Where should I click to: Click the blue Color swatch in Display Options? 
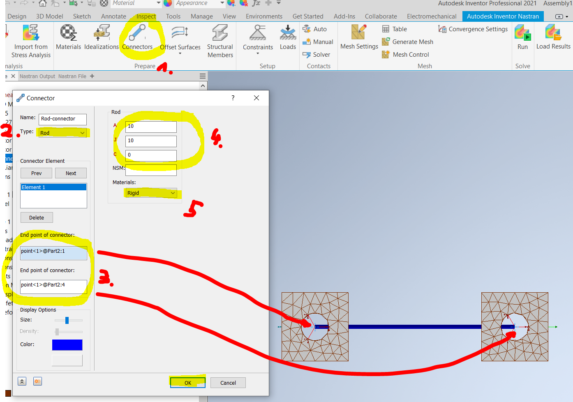coord(67,344)
